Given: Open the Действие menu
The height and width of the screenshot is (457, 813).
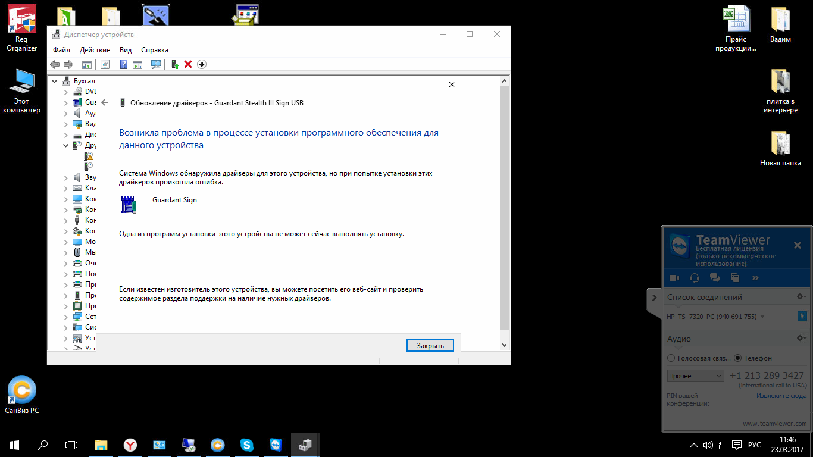Looking at the screenshot, I should click(x=95, y=50).
